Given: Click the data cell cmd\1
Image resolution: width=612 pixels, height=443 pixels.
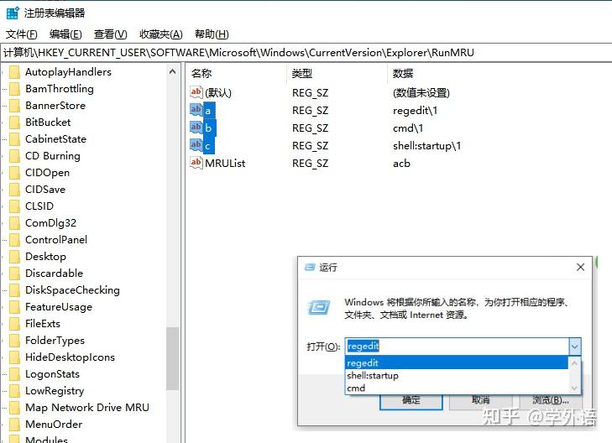Looking at the screenshot, I should pyautogui.click(x=408, y=128).
